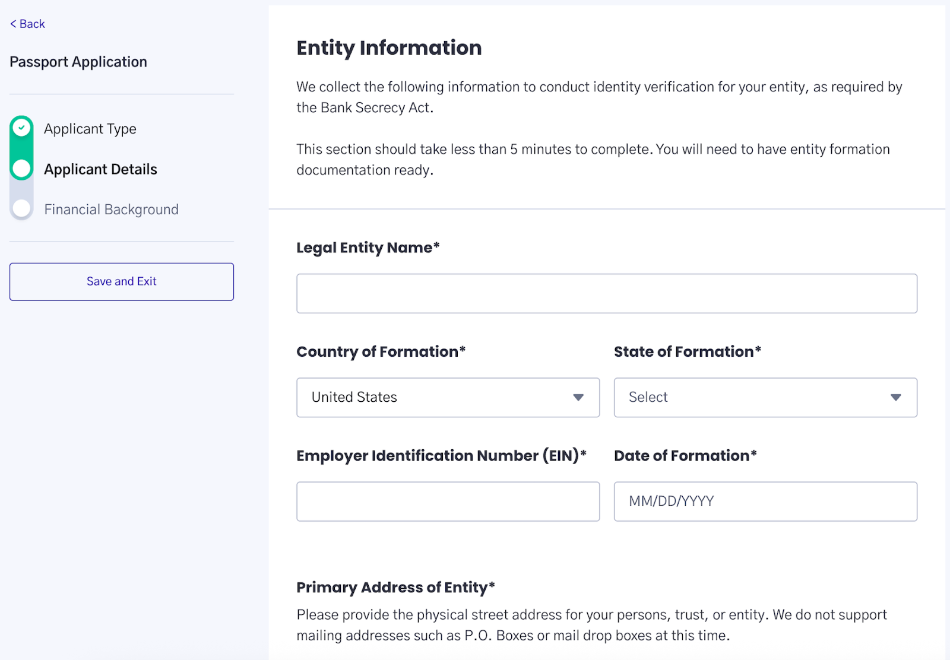Click the Back arrow chevron icon
Viewport: 950px width, 660px height.
(13, 24)
